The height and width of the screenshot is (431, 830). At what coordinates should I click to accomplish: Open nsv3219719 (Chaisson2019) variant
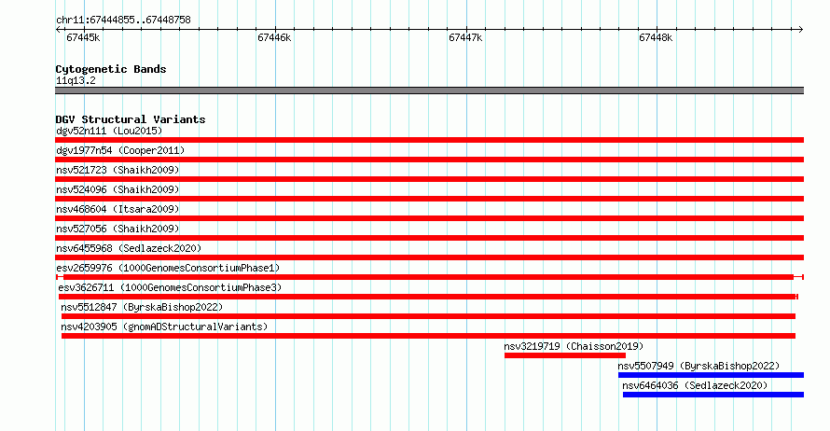574,346
